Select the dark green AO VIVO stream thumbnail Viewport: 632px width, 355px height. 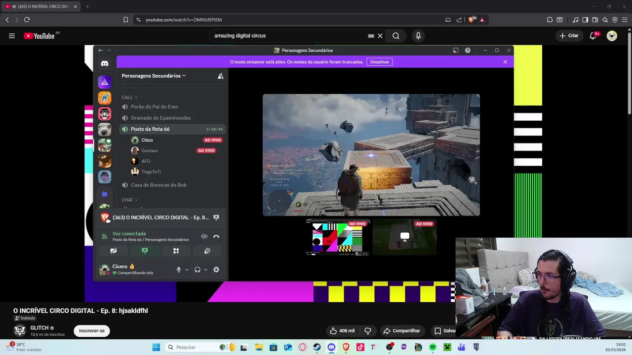pos(404,237)
